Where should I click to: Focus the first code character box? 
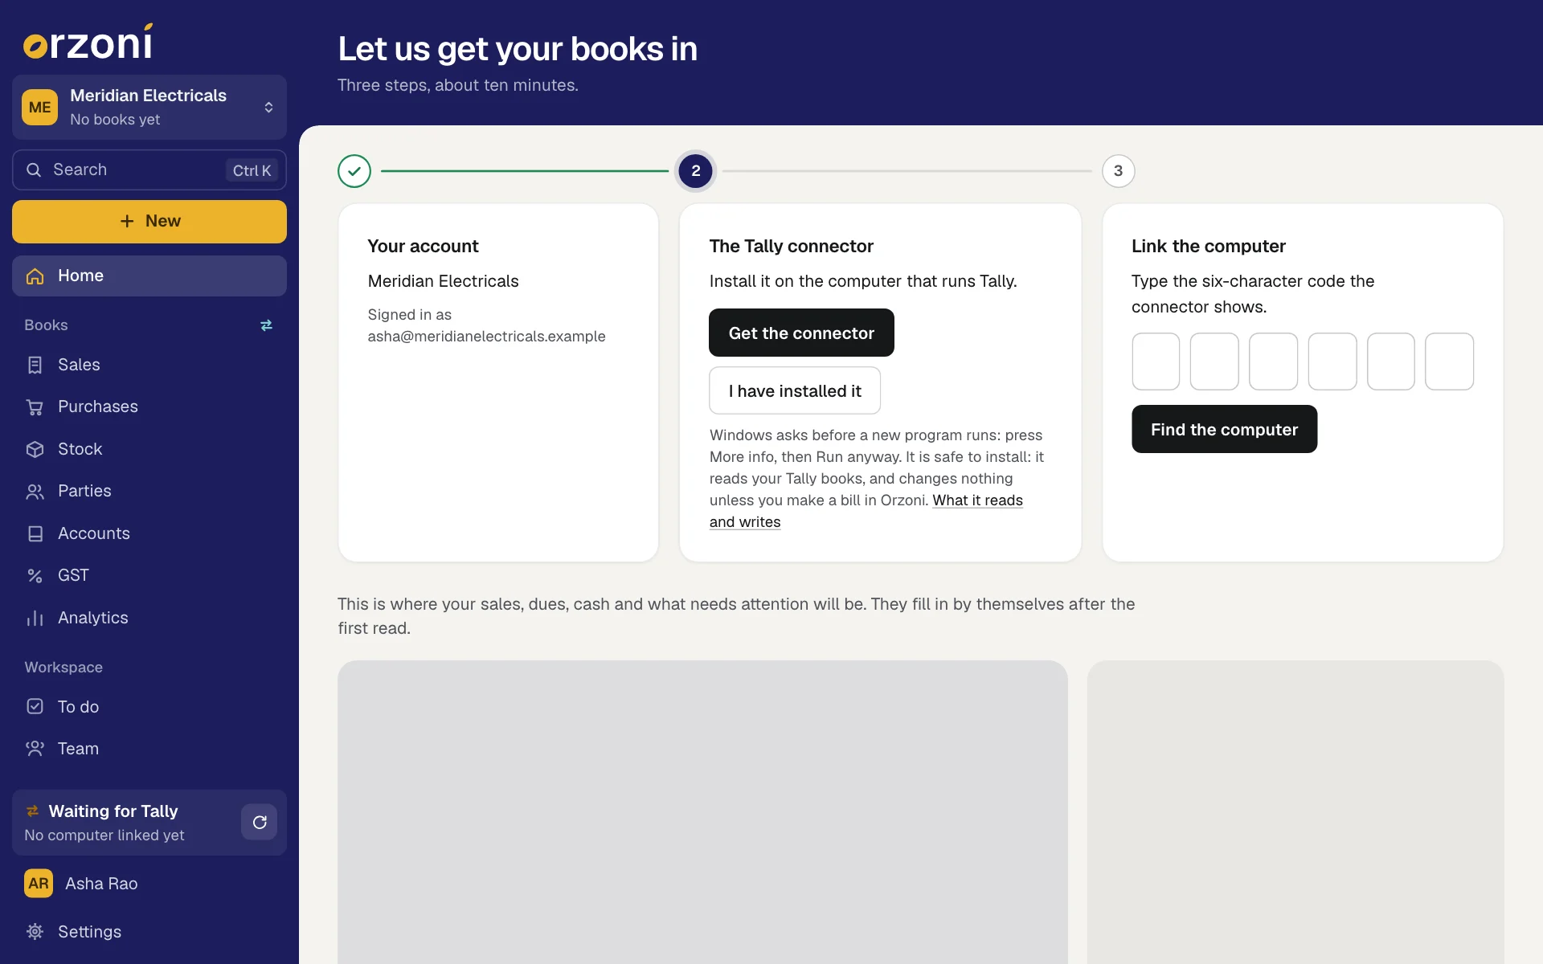pos(1156,361)
